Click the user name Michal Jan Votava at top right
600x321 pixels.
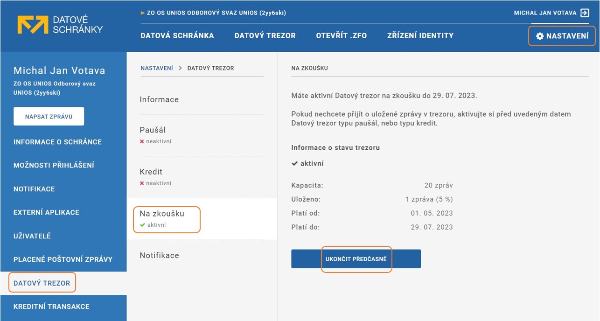click(x=545, y=13)
